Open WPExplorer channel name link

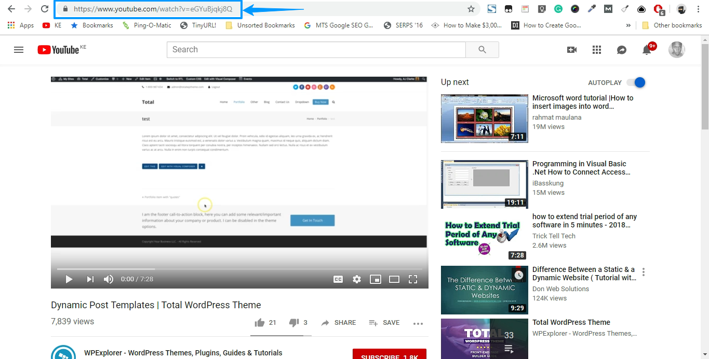click(183, 353)
